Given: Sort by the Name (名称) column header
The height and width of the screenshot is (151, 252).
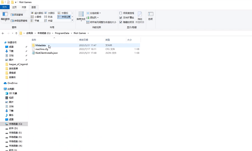Looking at the screenshot, I should [x=54, y=40].
